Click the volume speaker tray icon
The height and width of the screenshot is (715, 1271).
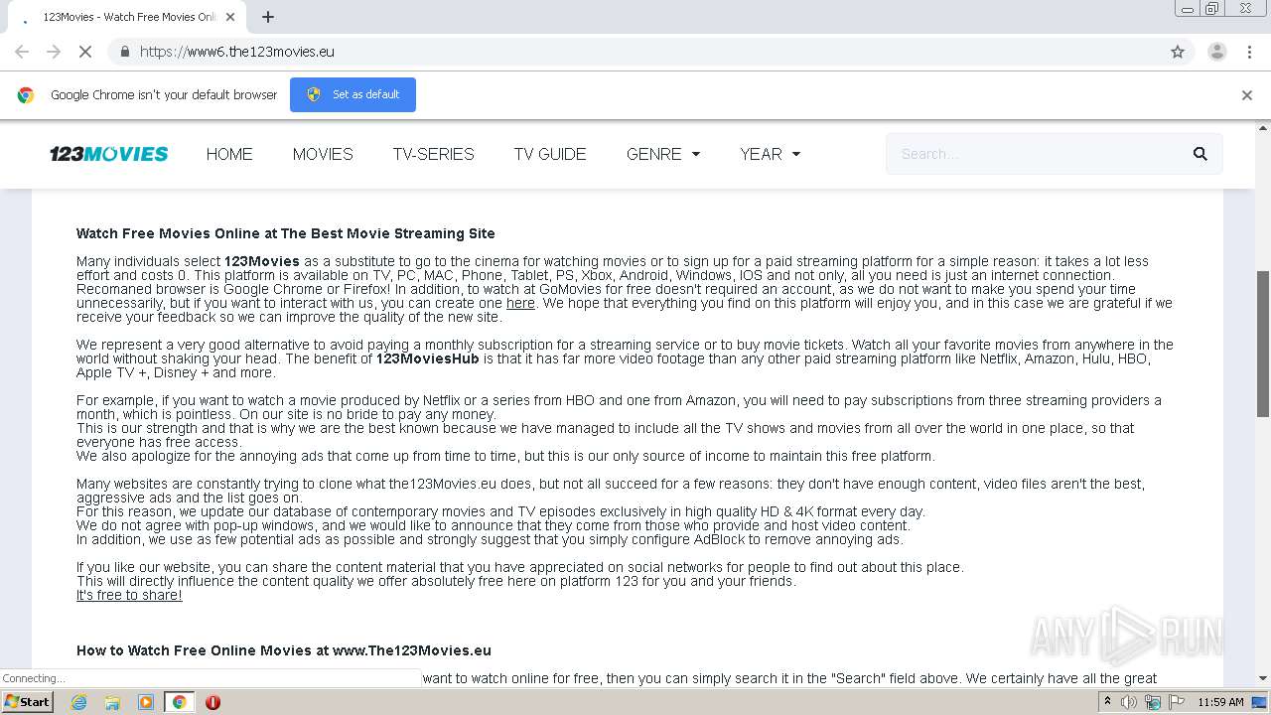coord(1129,702)
